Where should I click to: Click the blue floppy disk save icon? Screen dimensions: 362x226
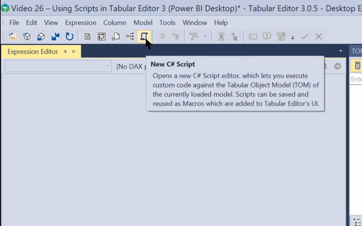(55, 36)
